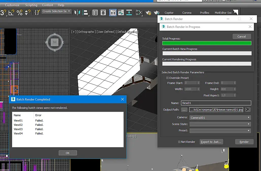
Task: Open Schematic View icon
Action: [138, 12]
